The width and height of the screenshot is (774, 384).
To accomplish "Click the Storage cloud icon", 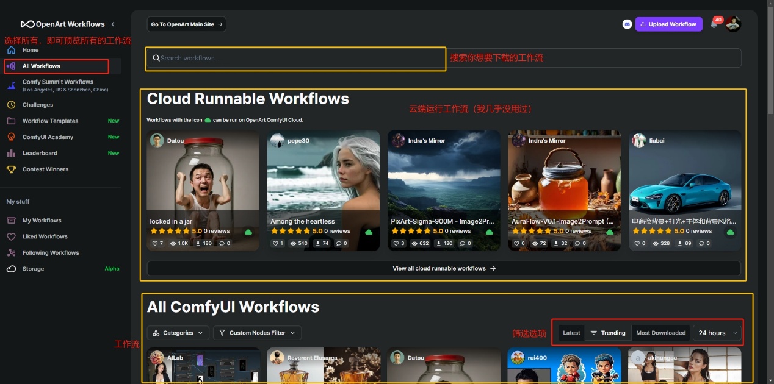I will pos(11,269).
